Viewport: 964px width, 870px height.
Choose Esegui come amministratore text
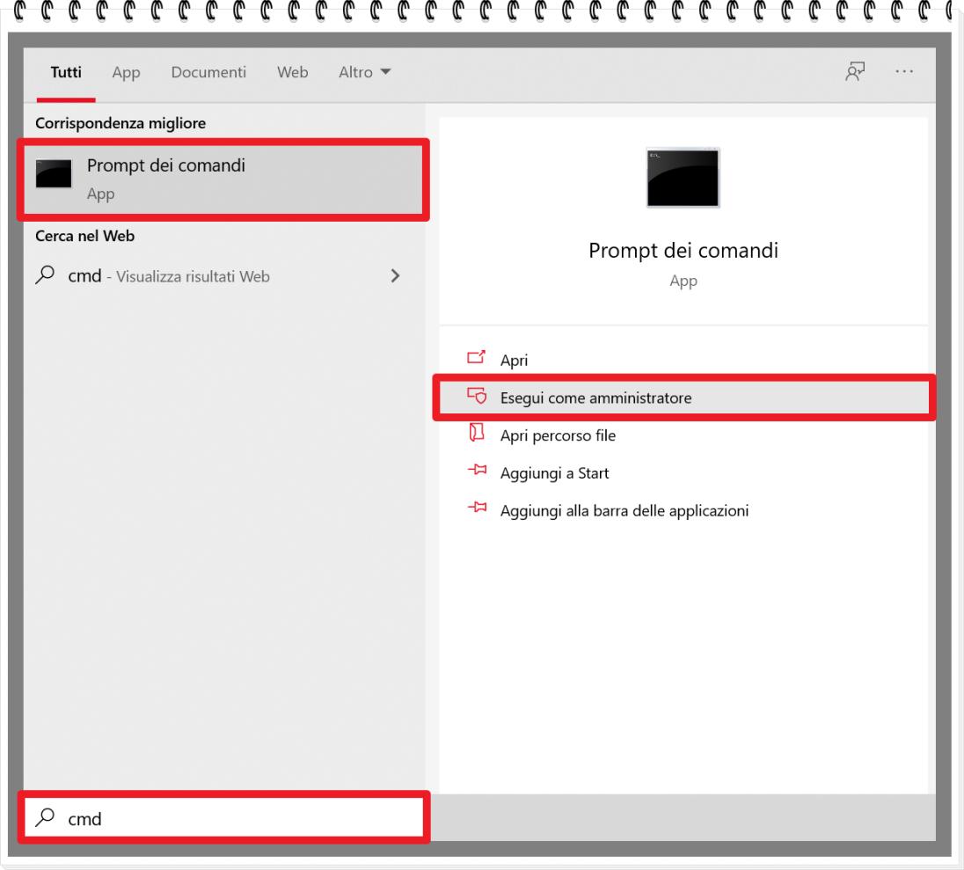click(x=595, y=398)
